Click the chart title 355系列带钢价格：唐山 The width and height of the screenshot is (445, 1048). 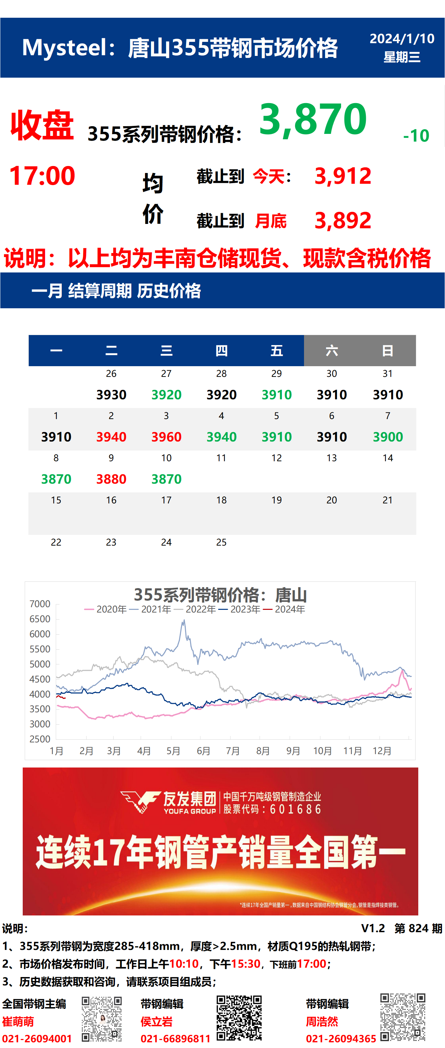[x=220, y=595]
